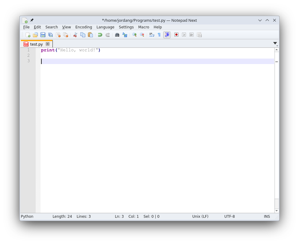This screenshot has width=299, height=244.
Task: Create a new file
Action: (x=28, y=34)
